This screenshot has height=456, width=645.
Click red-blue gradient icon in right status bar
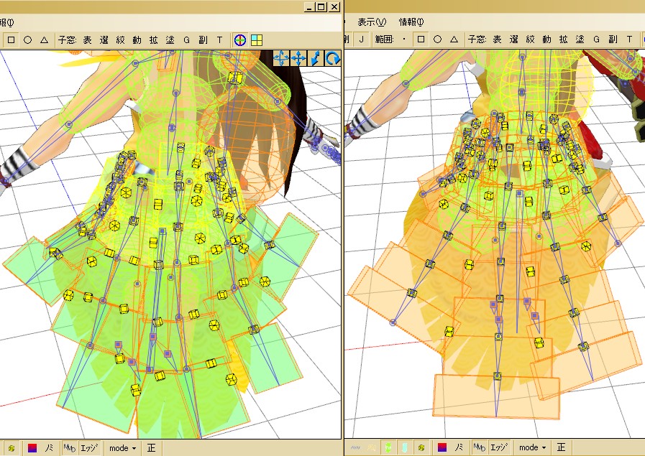click(x=442, y=447)
